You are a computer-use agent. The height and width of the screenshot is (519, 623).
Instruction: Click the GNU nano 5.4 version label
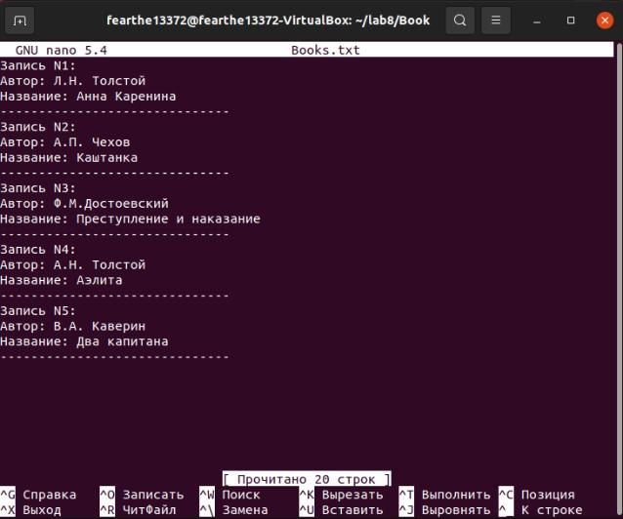[x=62, y=51]
